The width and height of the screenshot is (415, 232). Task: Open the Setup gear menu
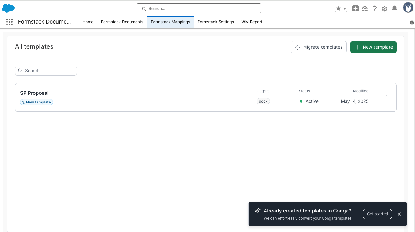(385, 9)
